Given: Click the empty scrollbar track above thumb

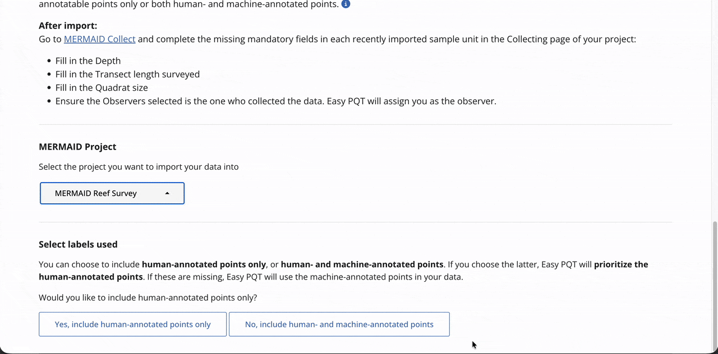Looking at the screenshot, I should [x=714, y=112].
